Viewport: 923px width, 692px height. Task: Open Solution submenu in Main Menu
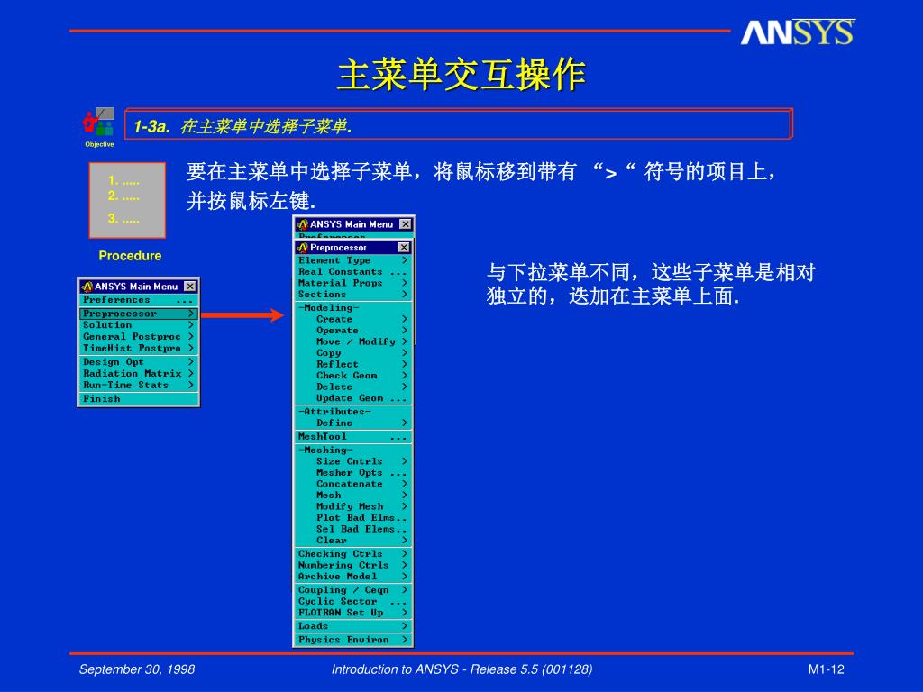click(138, 324)
